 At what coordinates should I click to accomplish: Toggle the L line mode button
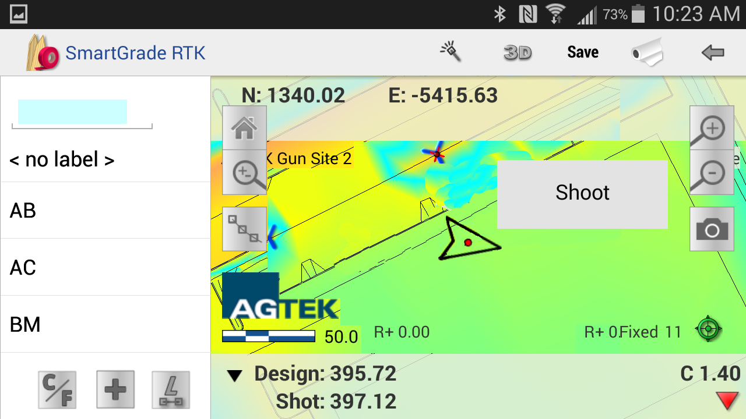click(171, 389)
